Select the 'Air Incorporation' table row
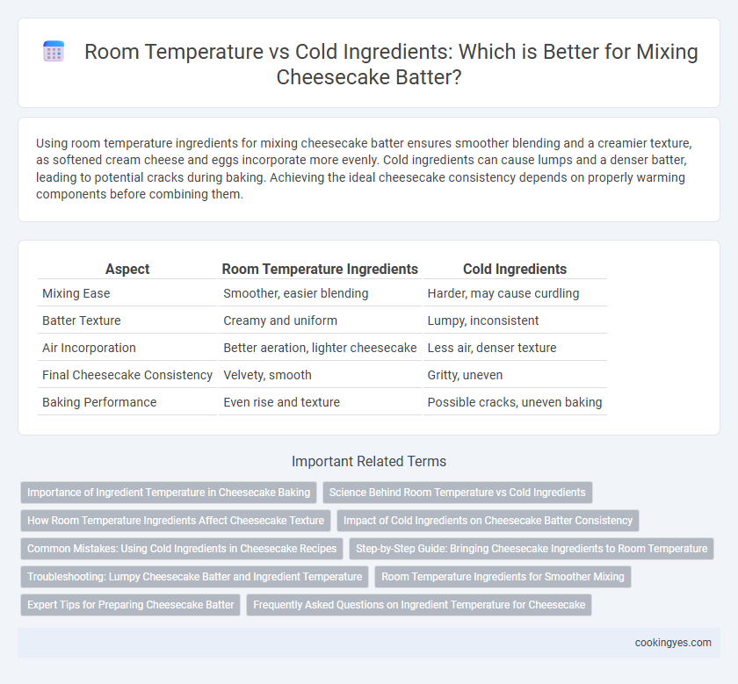Viewport: 738px width, 684px height. pyautogui.click(x=322, y=348)
